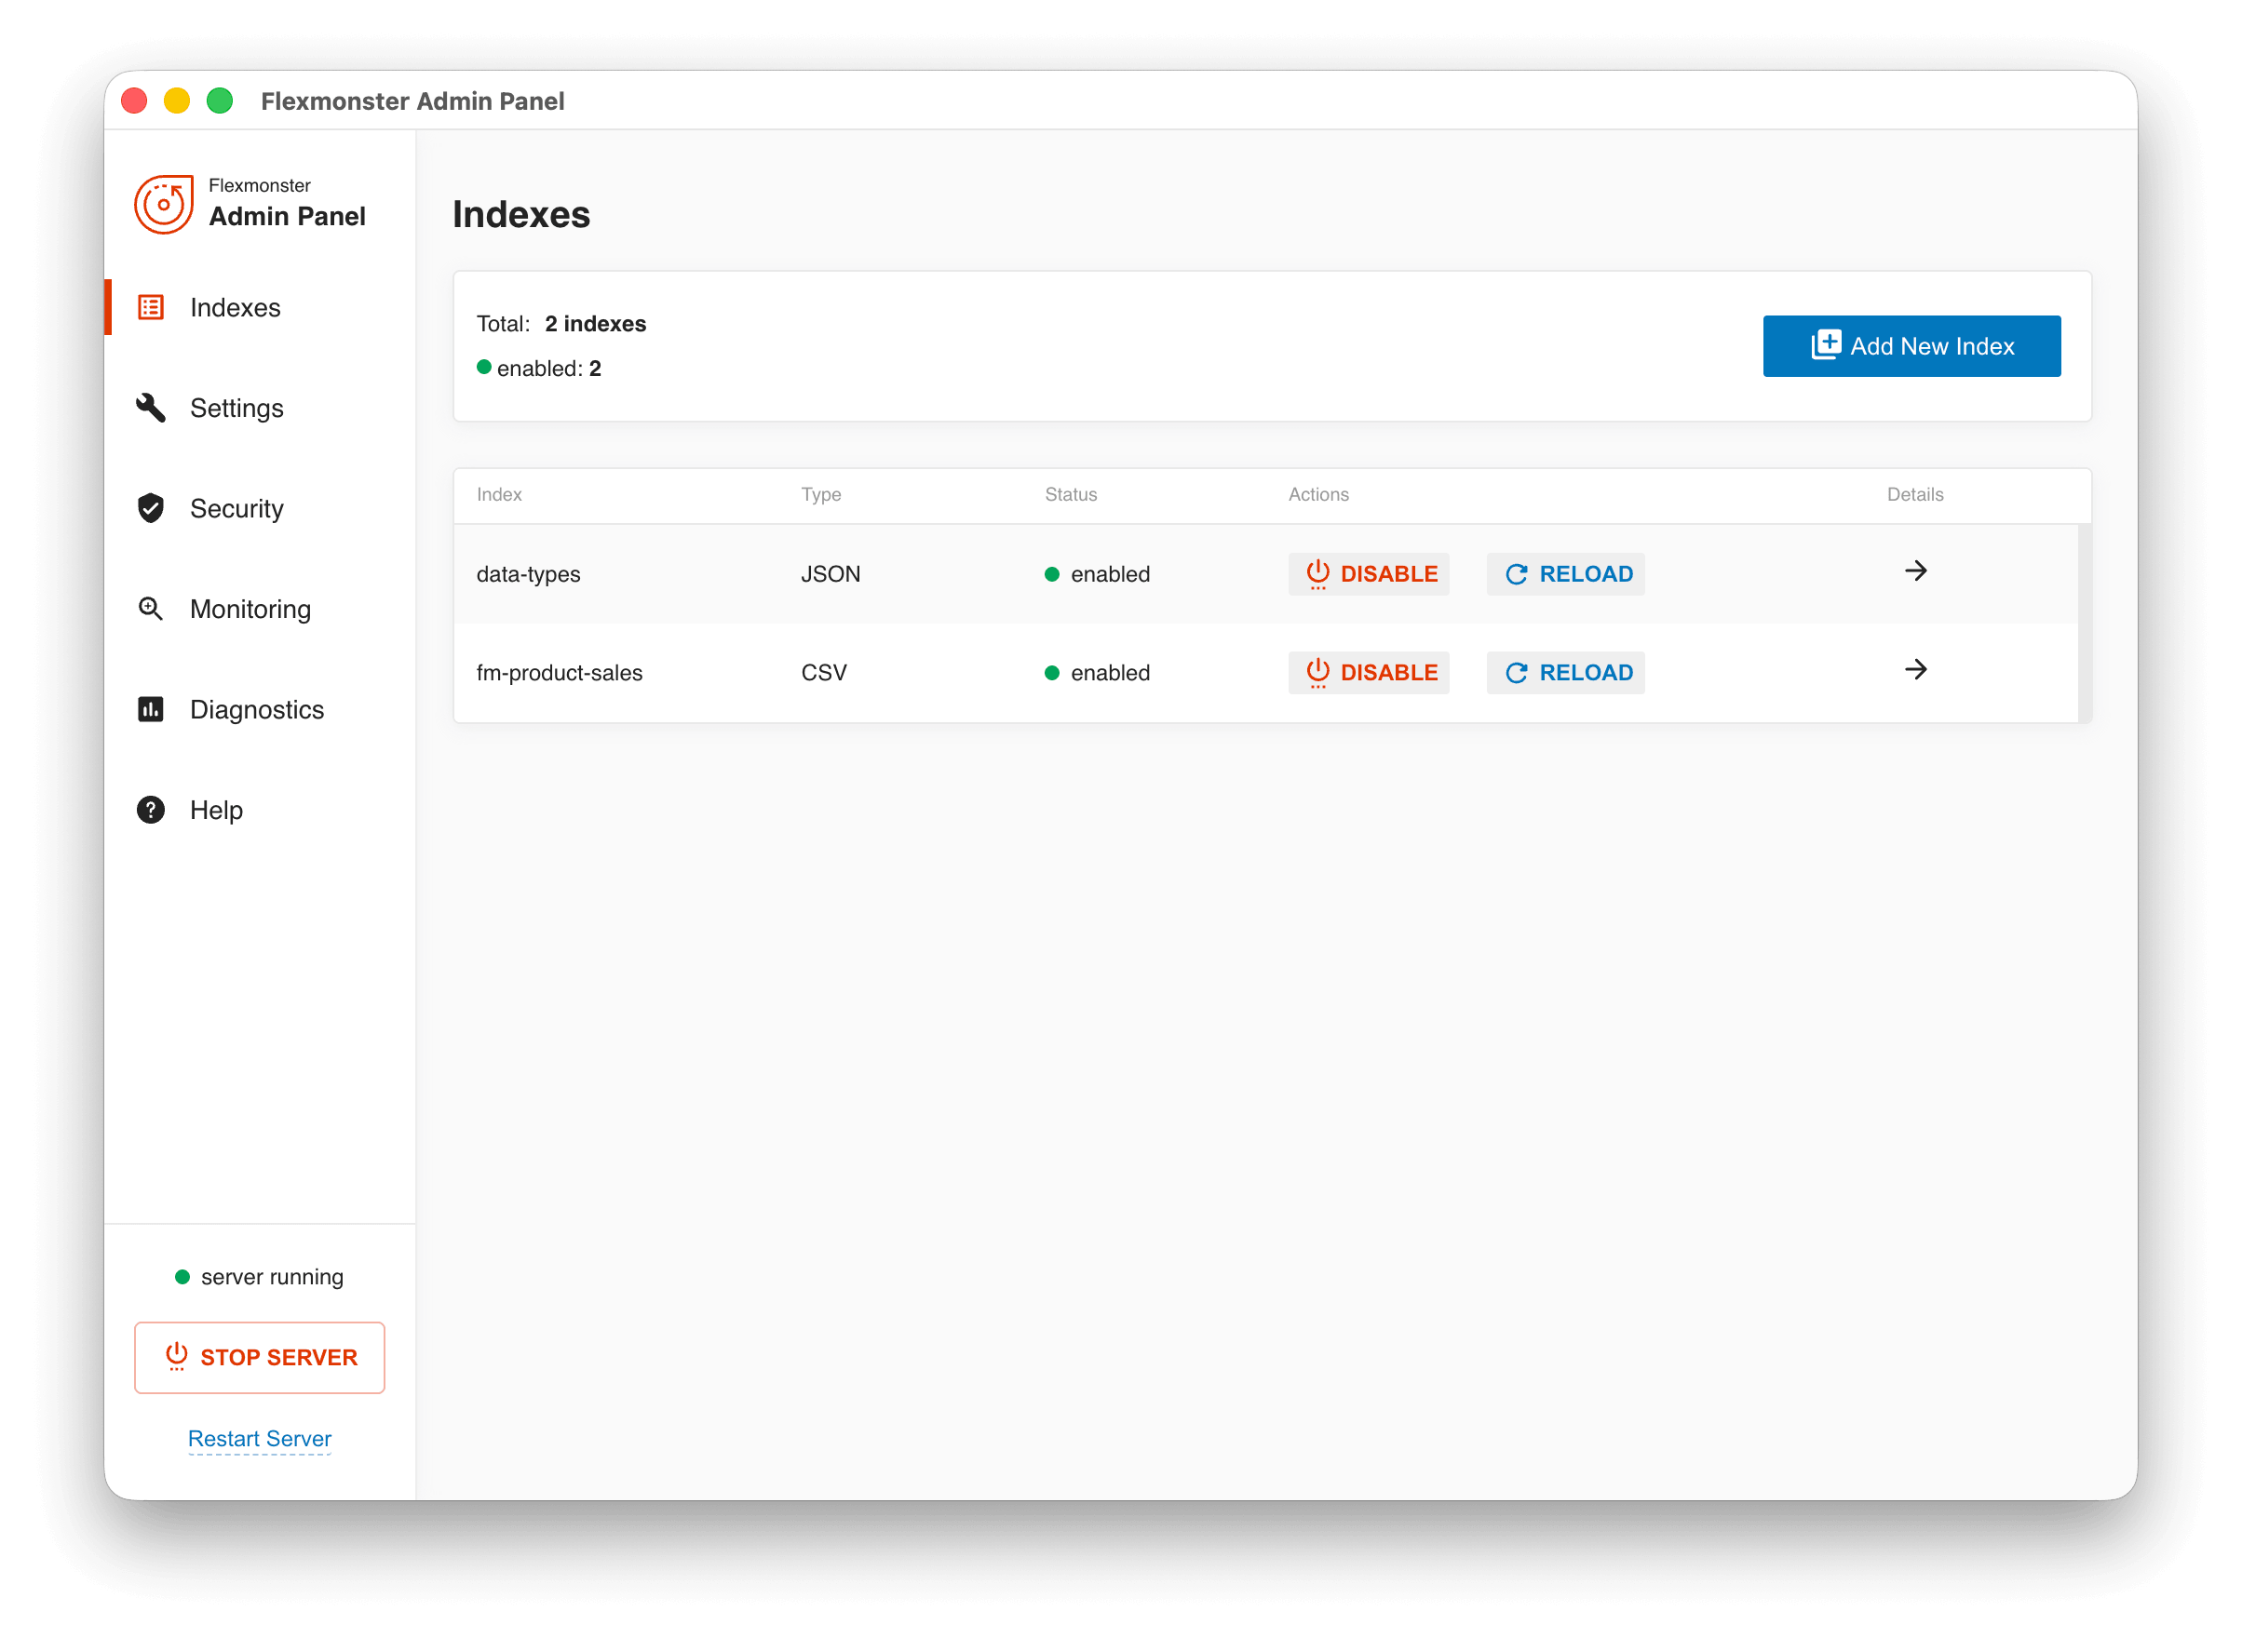The image size is (2242, 1638).
Task: Click the JSON type cell
Action: coord(831,574)
